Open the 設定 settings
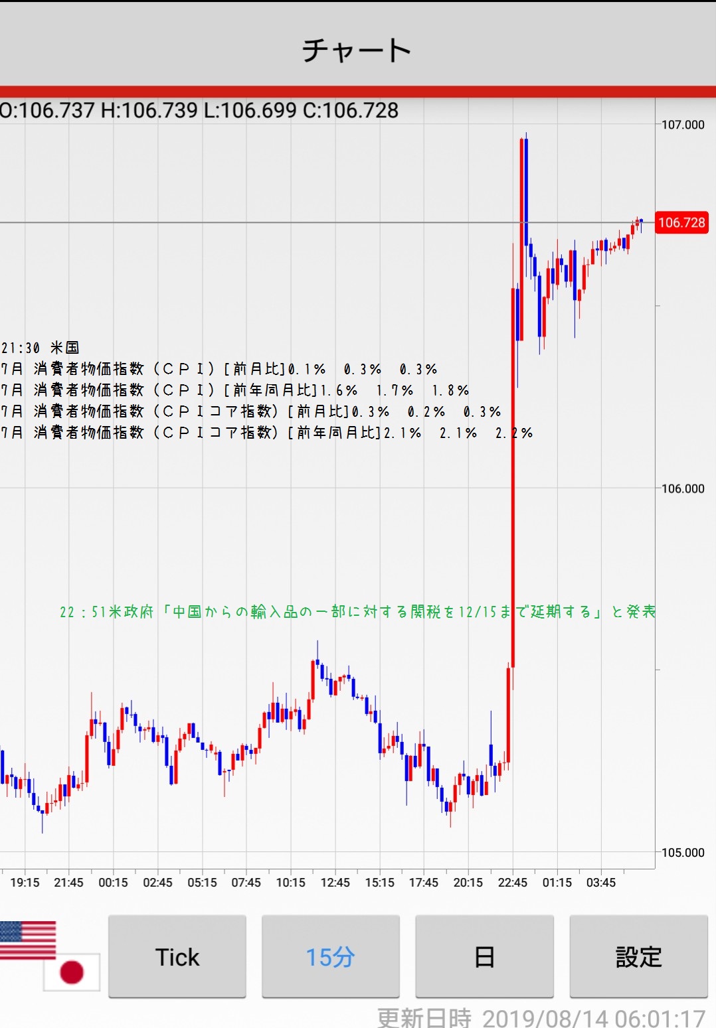Screen dimensions: 716x1028 638,957
